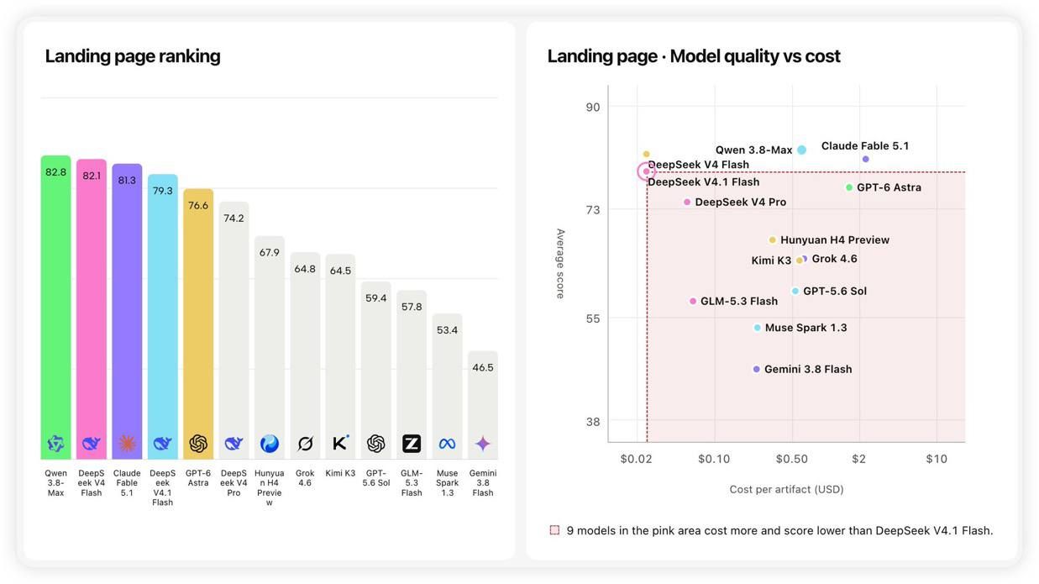This screenshot has width=1039, height=584.
Task: Click the Meta infinity logo in the 53.4 bar
Action: pos(447,444)
